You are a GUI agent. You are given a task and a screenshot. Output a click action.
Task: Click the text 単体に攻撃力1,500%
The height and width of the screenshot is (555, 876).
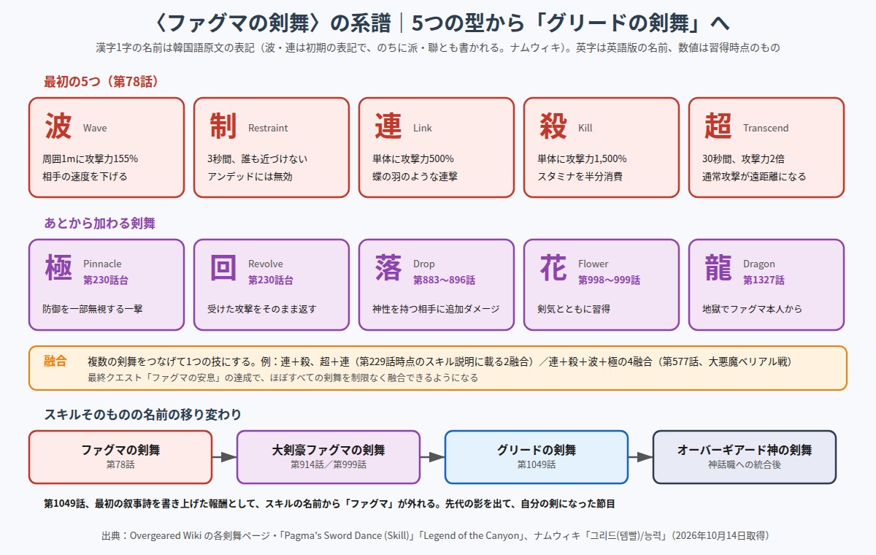click(582, 158)
